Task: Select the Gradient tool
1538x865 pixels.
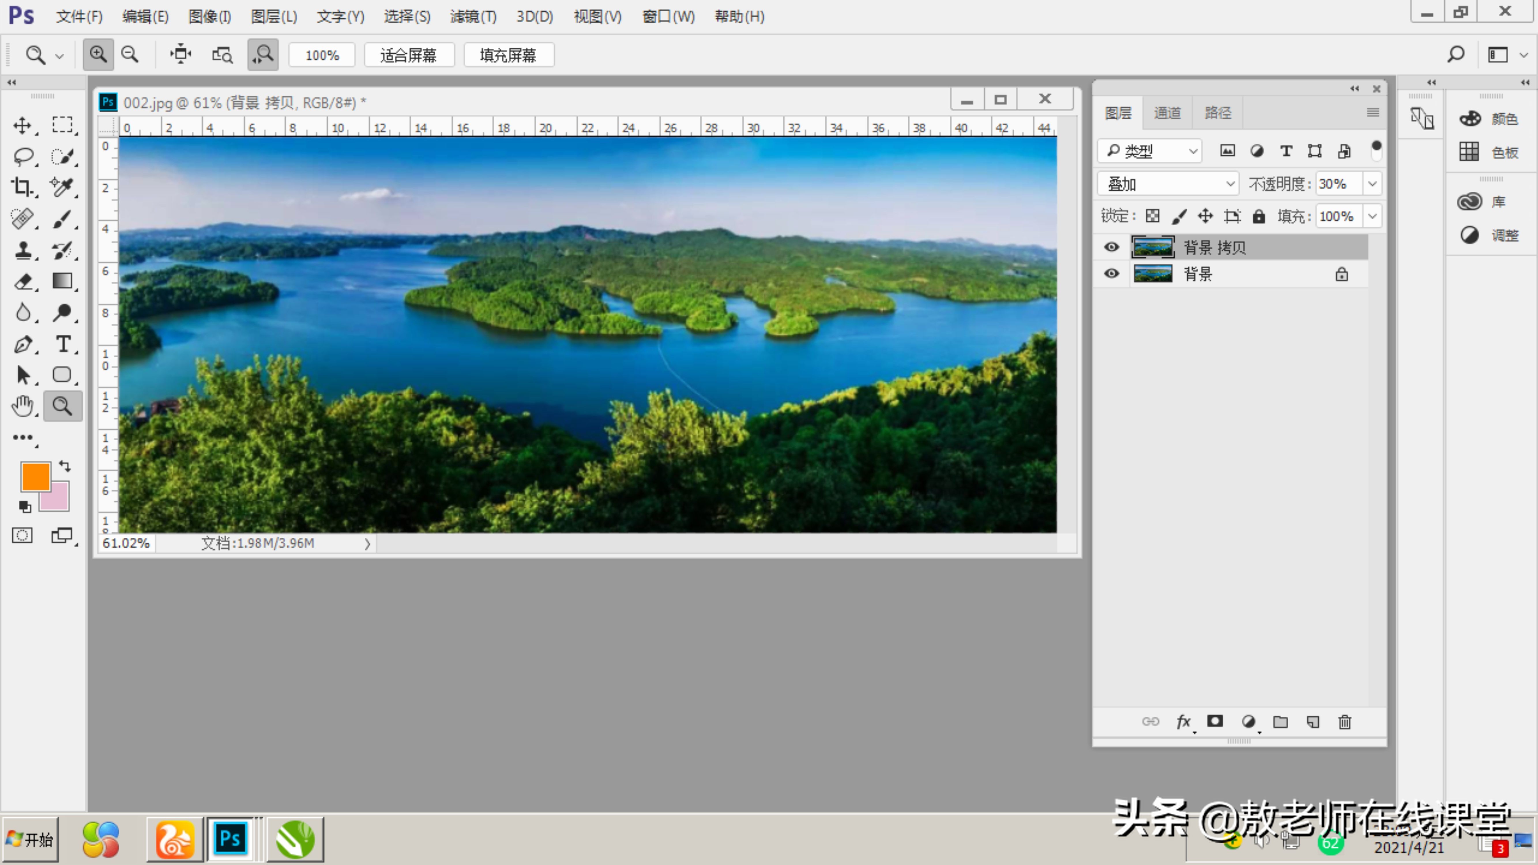Action: tap(62, 281)
